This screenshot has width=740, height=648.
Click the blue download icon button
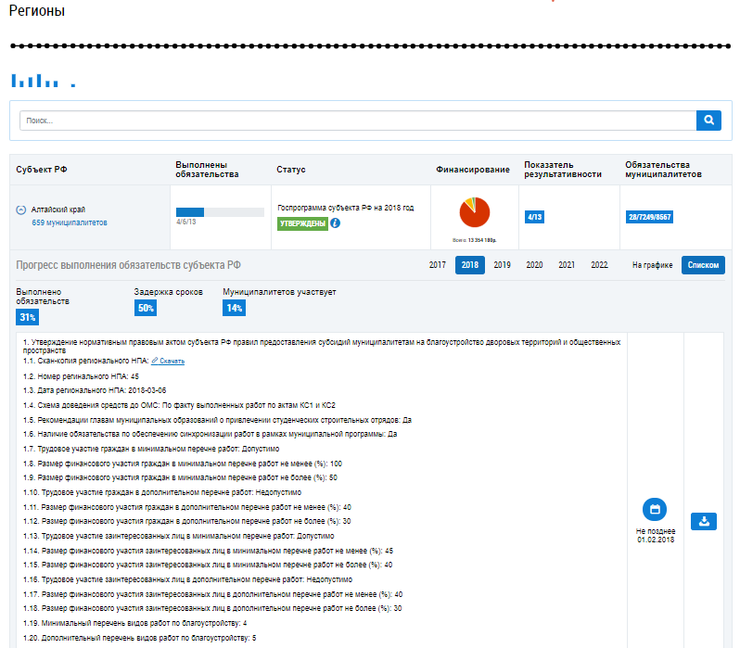(704, 521)
